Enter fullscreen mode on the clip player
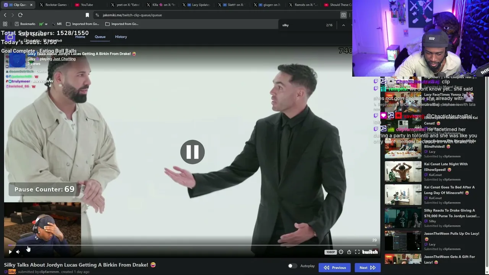Screen dimensions: 489x275 pos(357,252)
